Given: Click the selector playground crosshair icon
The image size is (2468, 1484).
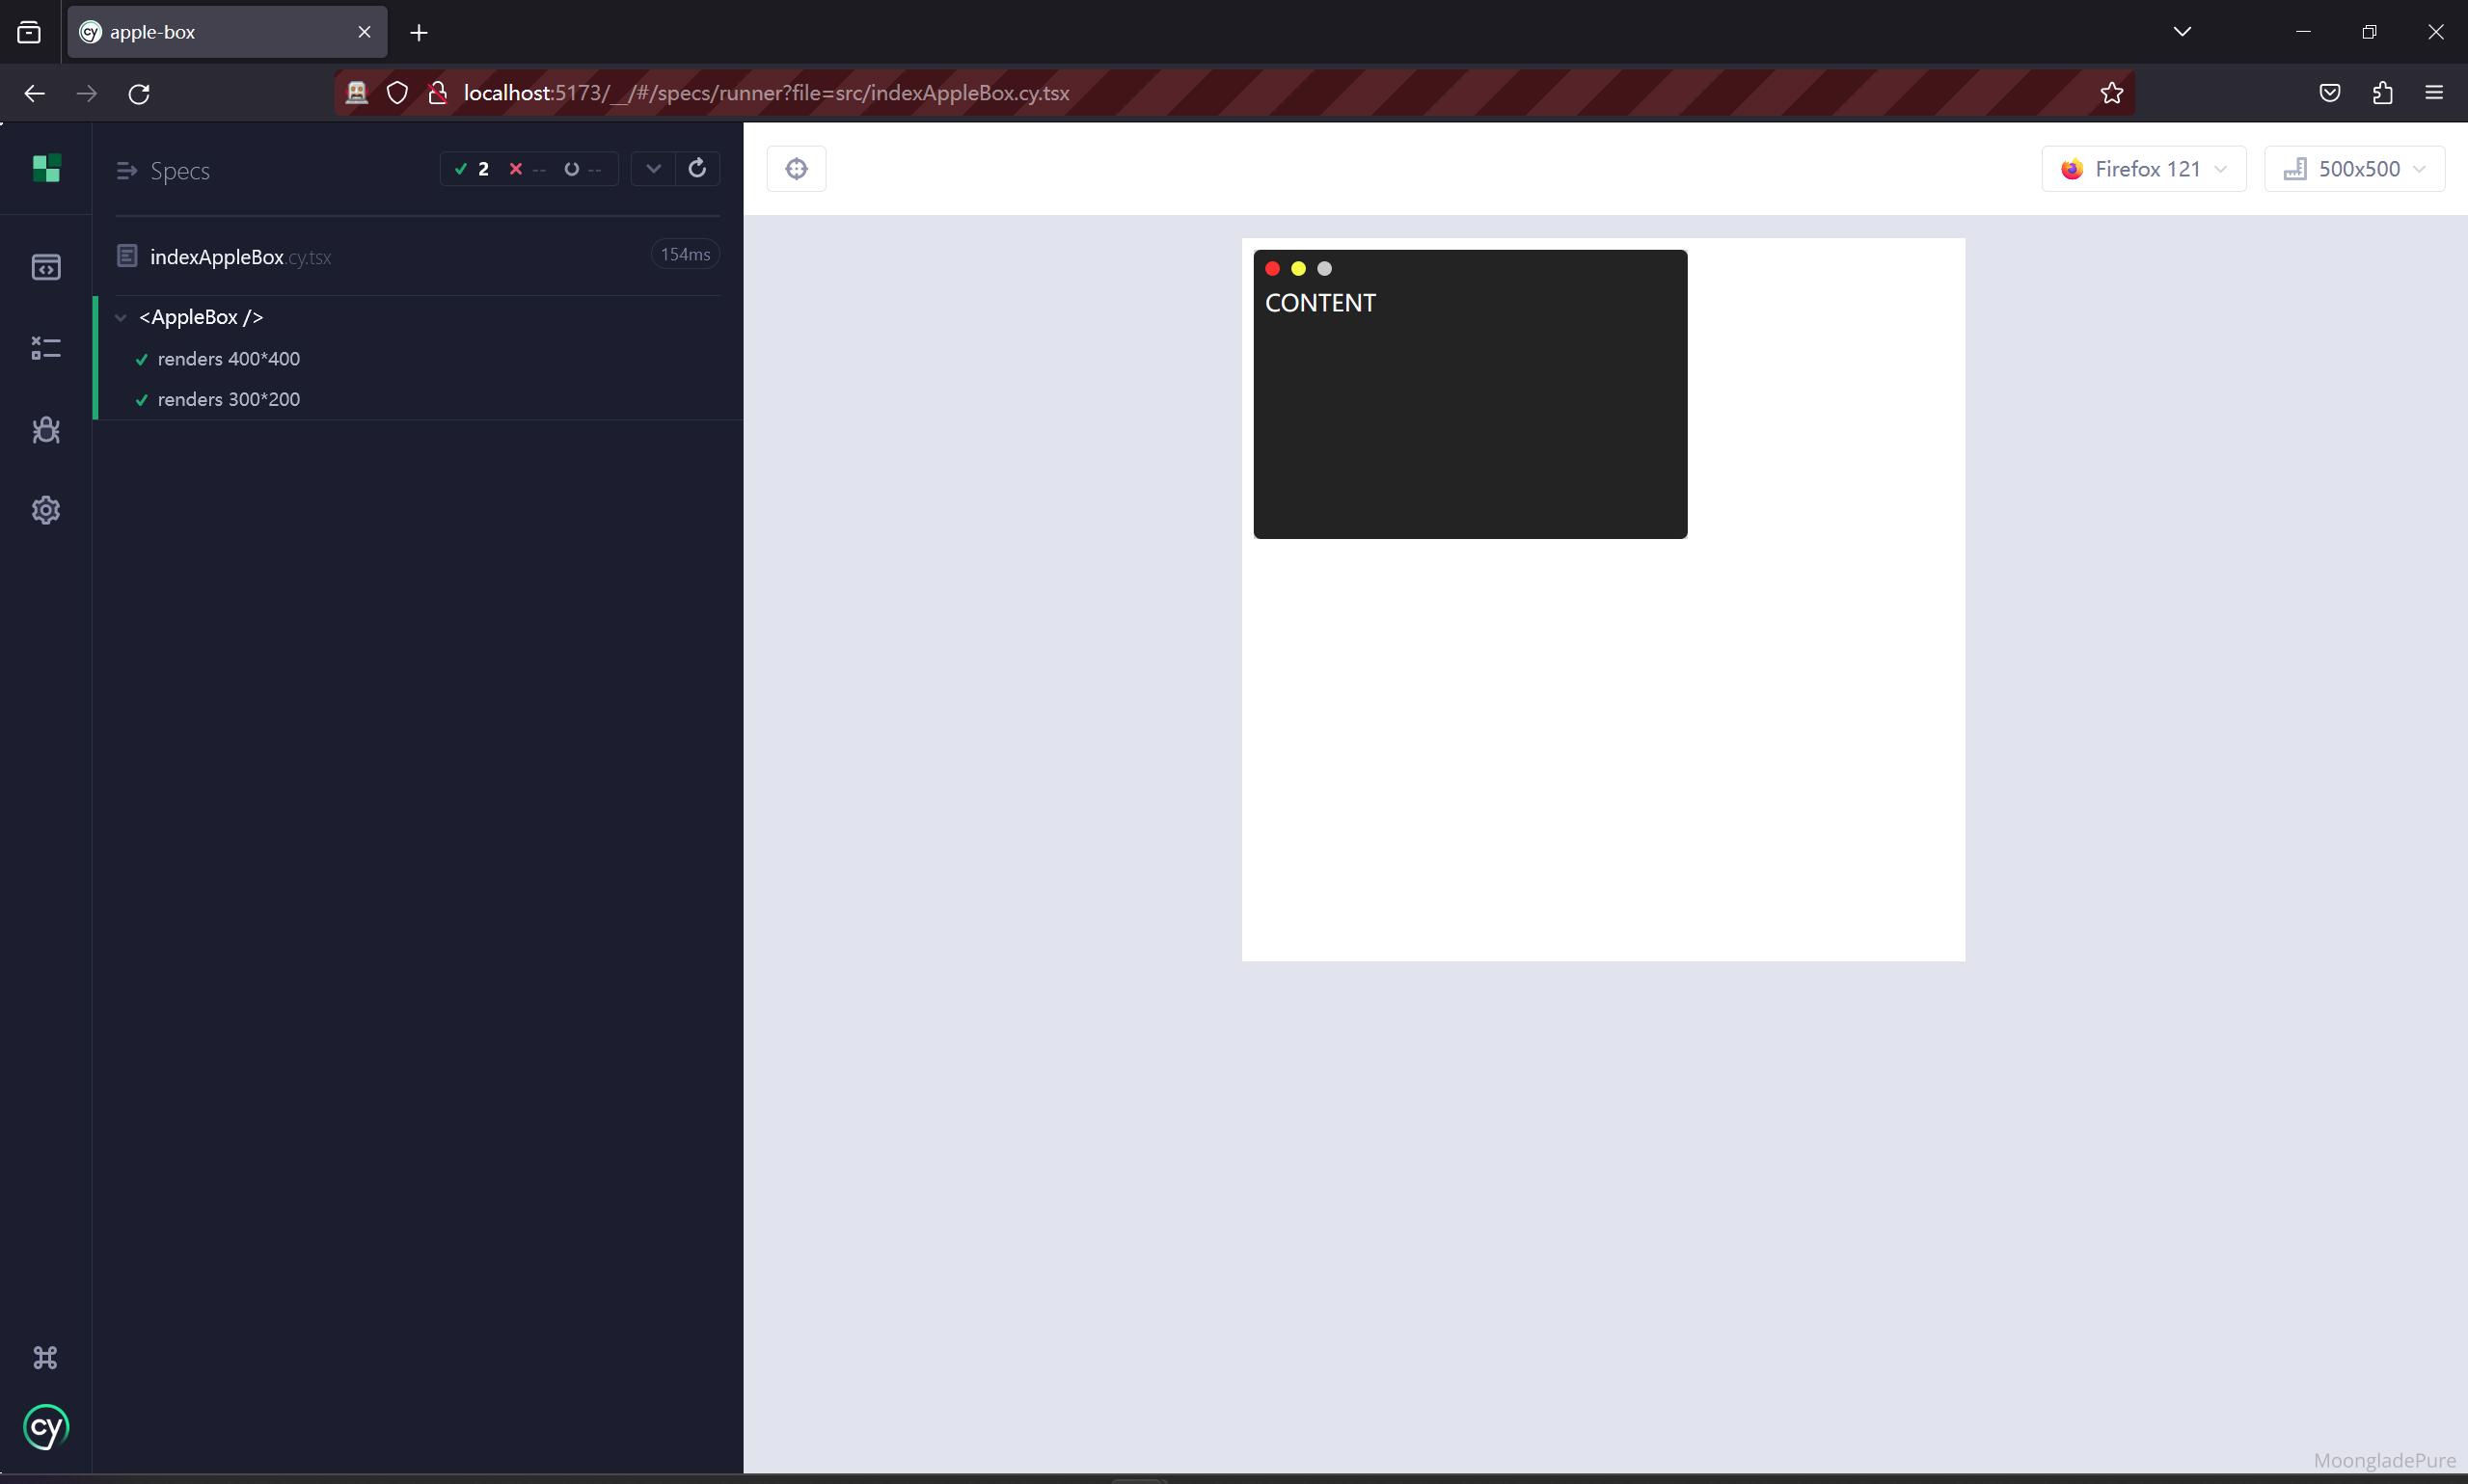Looking at the screenshot, I should tap(796, 169).
